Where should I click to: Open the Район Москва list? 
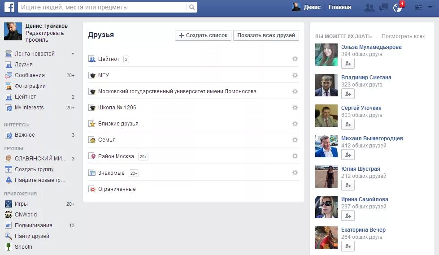(x=116, y=156)
